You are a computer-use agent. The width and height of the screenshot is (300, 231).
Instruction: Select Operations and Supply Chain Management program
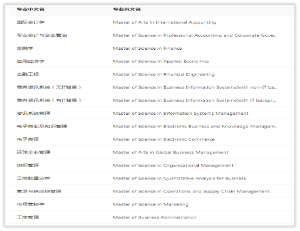pyautogui.click(x=191, y=192)
